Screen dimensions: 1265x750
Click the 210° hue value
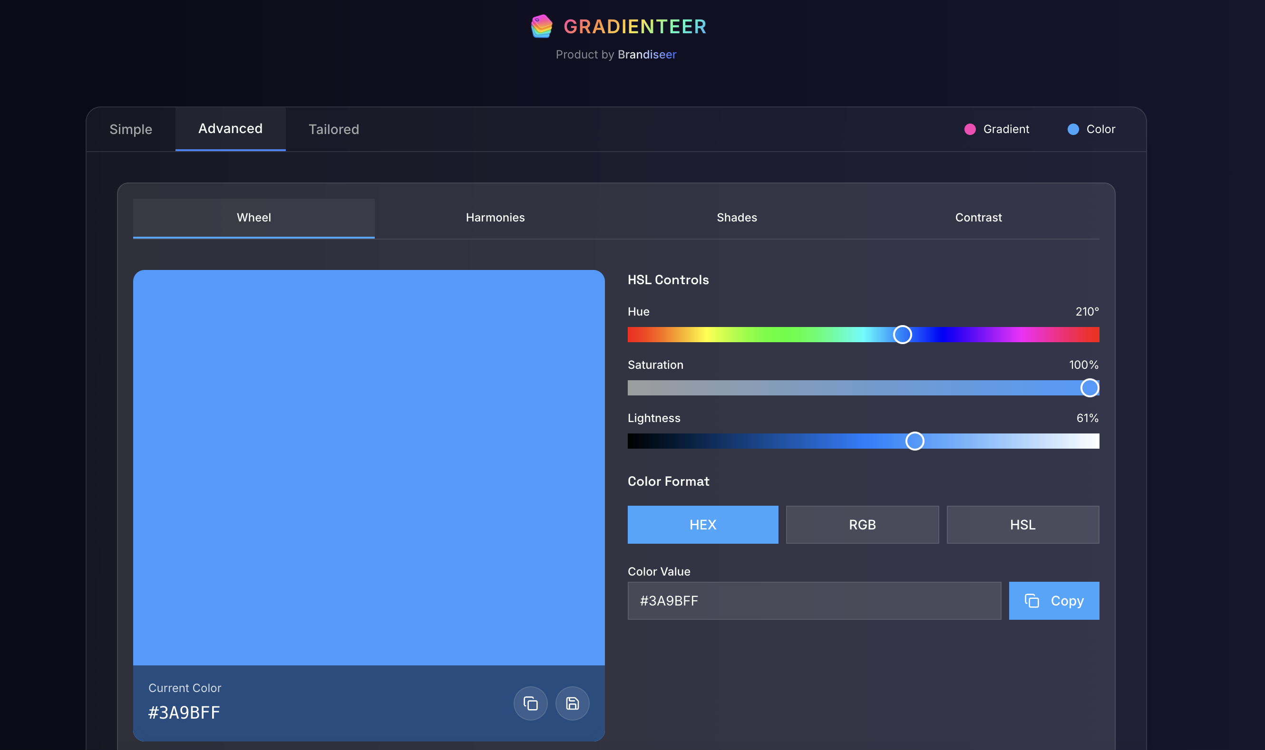coord(1087,312)
